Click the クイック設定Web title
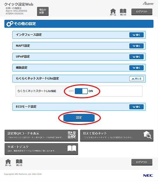This screenshot has height=181, width=158. coord(19,4)
